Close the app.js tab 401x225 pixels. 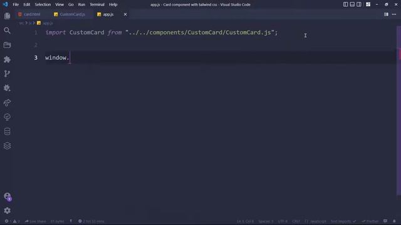point(125,14)
